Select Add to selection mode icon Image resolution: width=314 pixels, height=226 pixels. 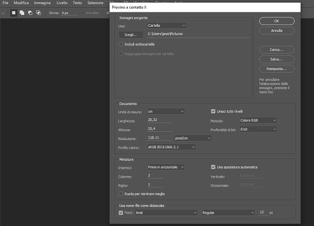tap(22, 13)
